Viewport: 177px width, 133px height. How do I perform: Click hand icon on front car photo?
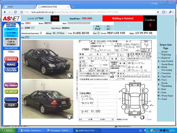click(x=69, y=76)
